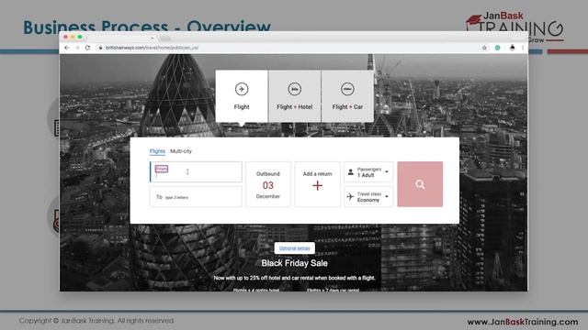The image size is (588, 330).
Task: Click the browser forward arrow
Action: (77, 48)
